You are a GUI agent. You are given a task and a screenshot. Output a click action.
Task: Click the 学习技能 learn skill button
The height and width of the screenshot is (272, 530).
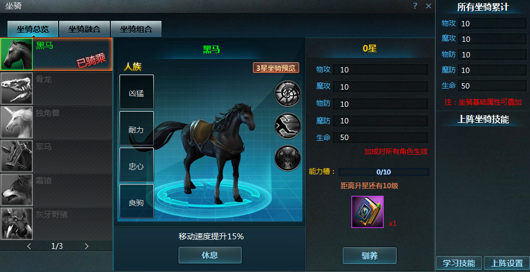458,263
